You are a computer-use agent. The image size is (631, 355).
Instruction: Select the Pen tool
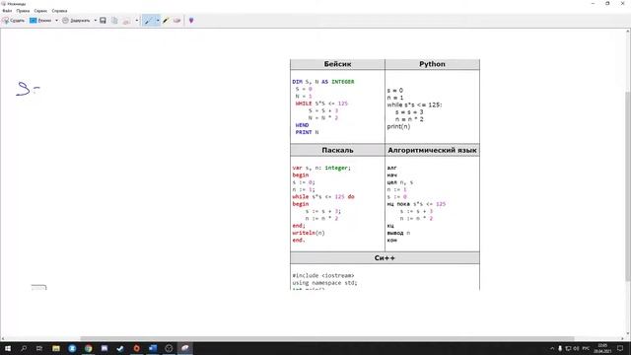pos(148,20)
